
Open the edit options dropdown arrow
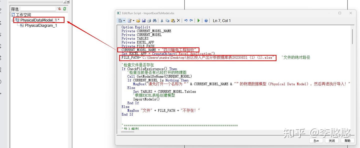tap(133, 20)
